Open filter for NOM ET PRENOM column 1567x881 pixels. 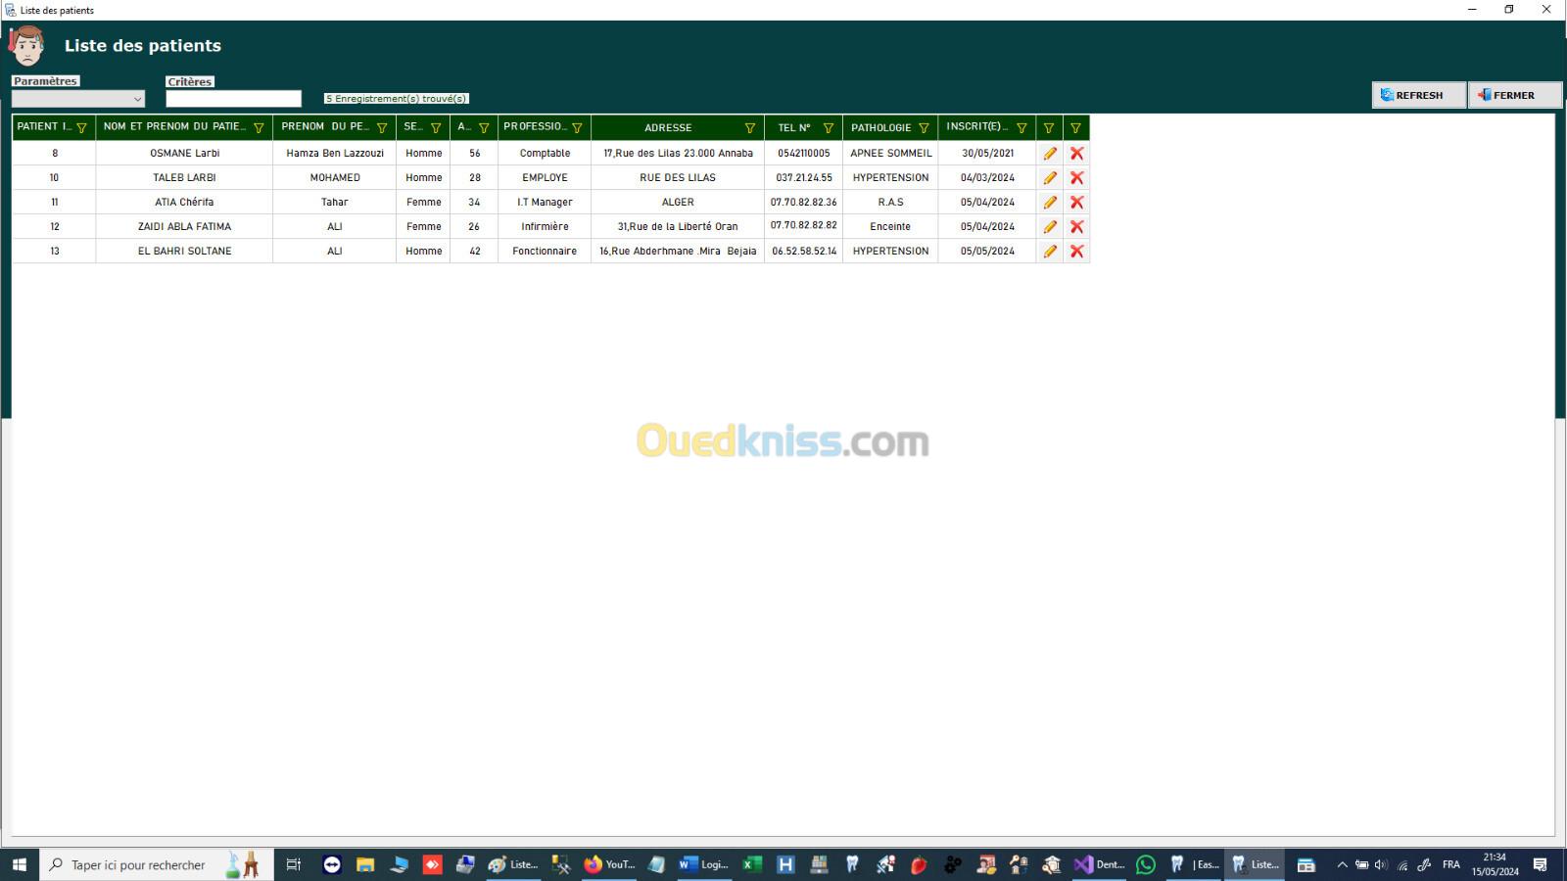click(259, 128)
